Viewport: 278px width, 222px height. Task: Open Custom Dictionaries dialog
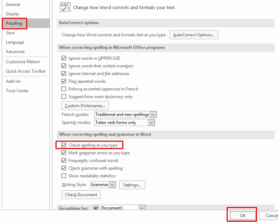tap(85, 106)
